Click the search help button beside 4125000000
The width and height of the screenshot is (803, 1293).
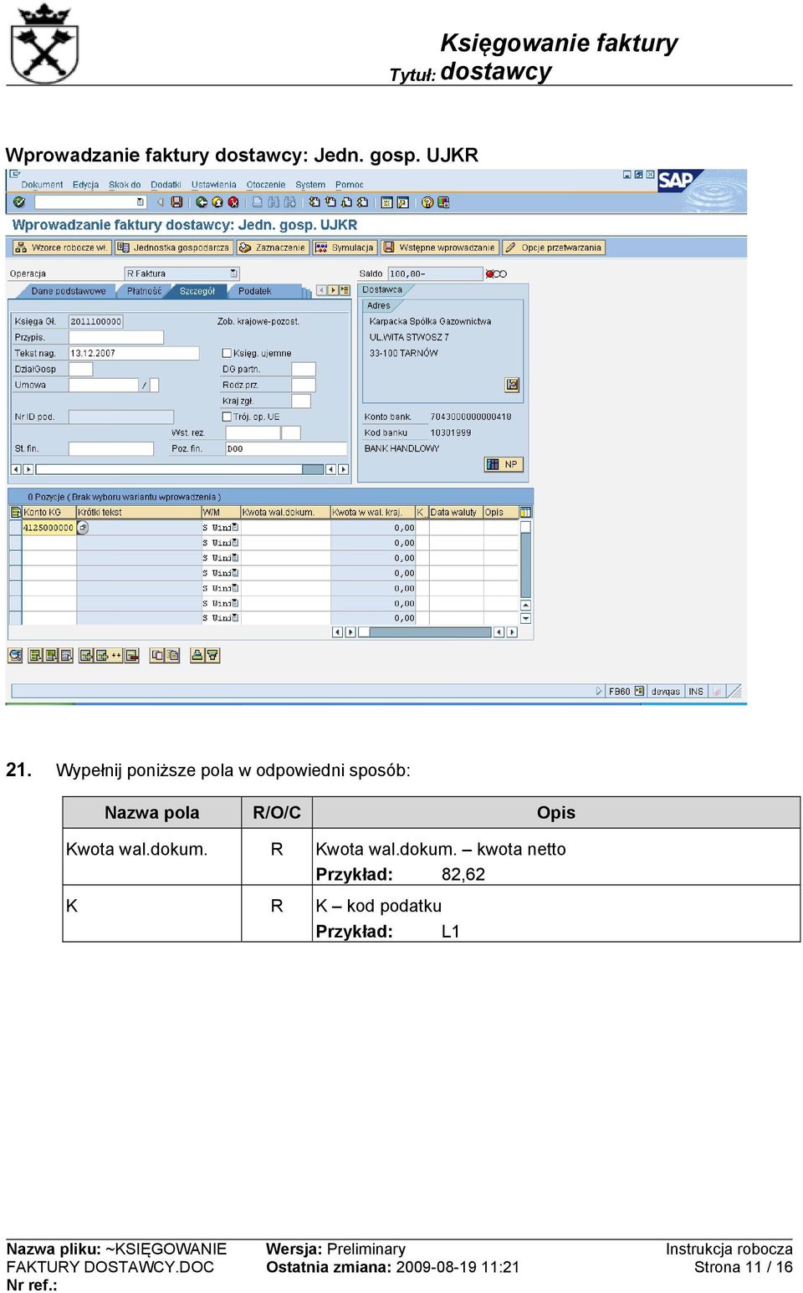click(x=82, y=528)
